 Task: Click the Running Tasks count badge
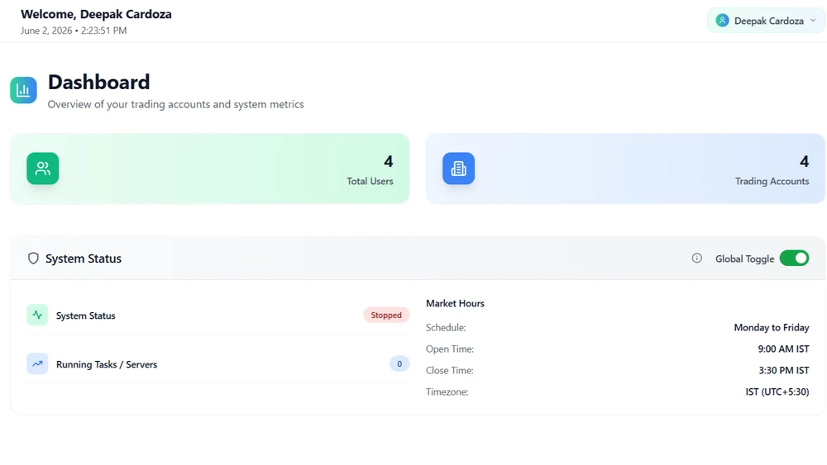[399, 363]
